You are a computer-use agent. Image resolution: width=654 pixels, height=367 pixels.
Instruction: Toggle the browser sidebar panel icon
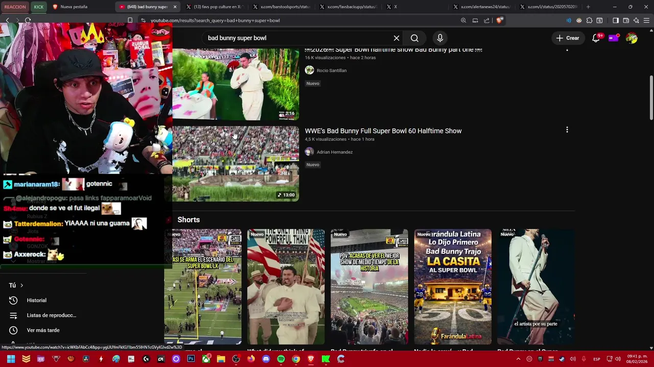point(615,20)
